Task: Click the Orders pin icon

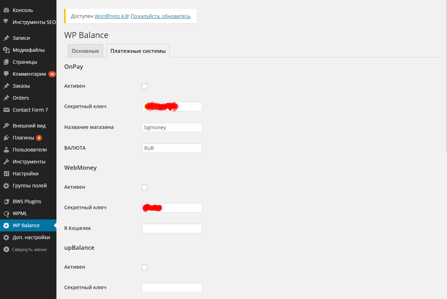Action: click(6, 98)
